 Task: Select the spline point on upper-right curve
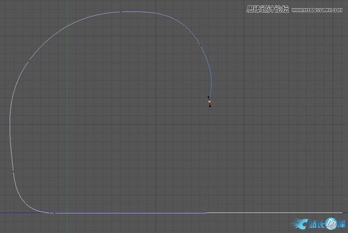[x=201, y=45]
